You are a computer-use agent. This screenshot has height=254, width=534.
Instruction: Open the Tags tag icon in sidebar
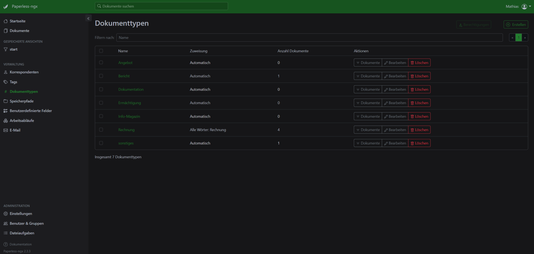coord(5,82)
